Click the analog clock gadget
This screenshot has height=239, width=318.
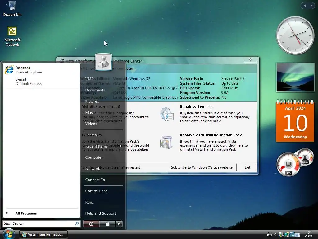click(295, 35)
